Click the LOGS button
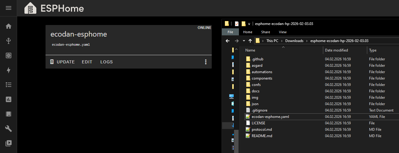This screenshot has width=399, height=153. tap(106, 62)
